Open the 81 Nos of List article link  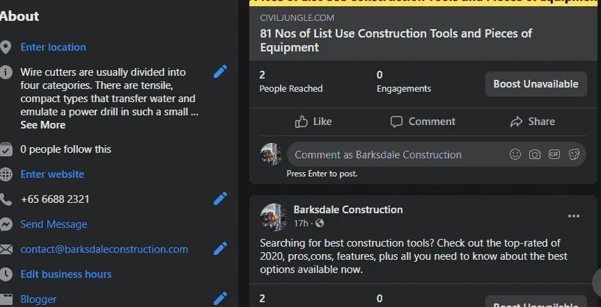click(396, 40)
